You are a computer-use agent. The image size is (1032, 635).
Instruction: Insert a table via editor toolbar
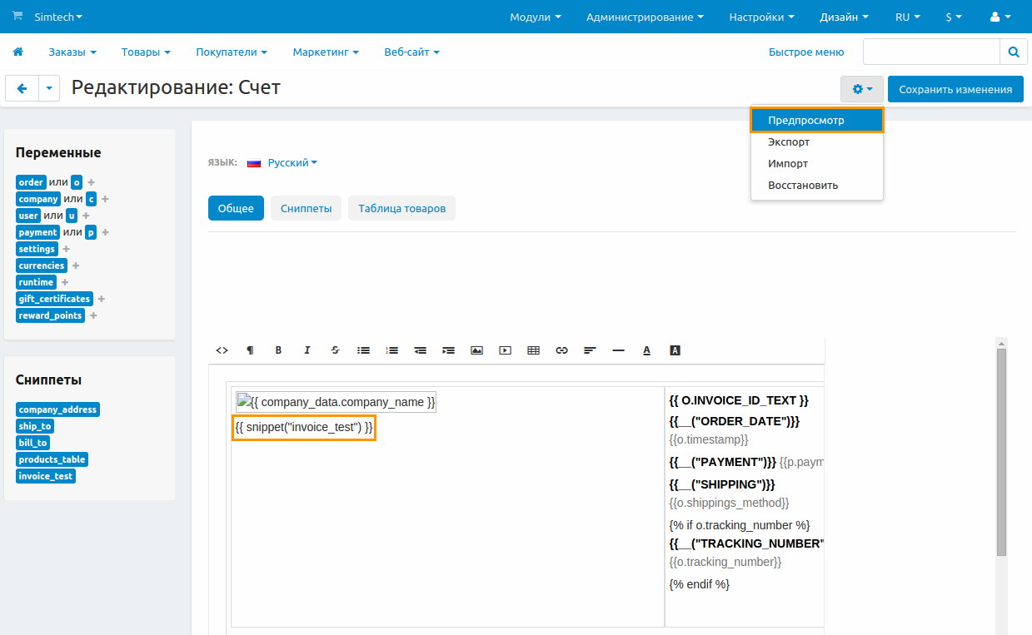(533, 350)
